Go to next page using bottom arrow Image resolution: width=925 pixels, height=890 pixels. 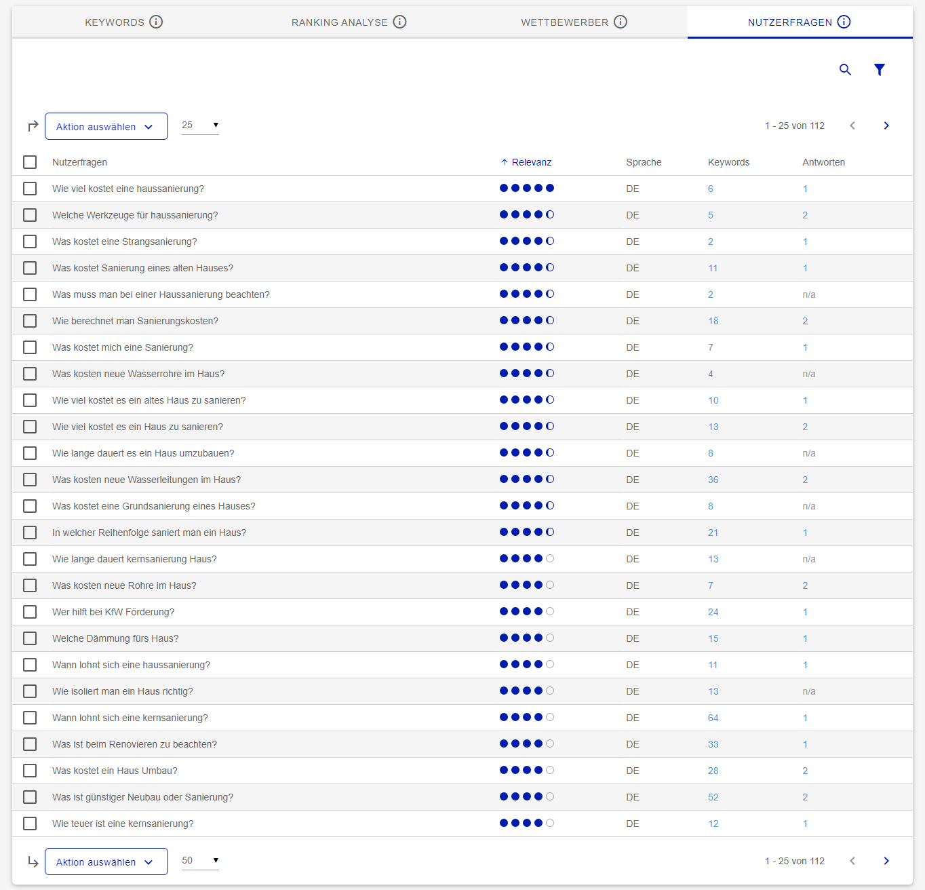886,861
